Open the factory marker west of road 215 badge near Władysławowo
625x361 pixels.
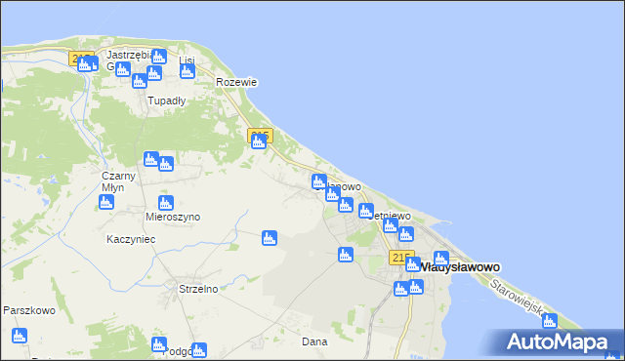coord(346,255)
